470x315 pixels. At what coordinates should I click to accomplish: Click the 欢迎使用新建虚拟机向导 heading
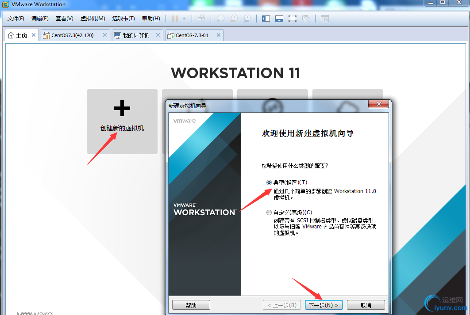click(308, 133)
